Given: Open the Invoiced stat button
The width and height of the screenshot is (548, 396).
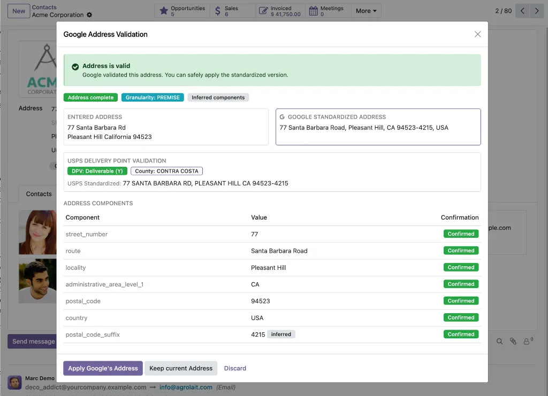Looking at the screenshot, I should (280, 11).
